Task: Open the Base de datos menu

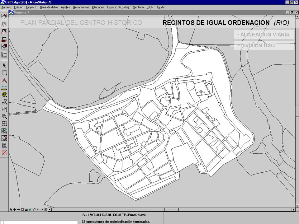Action: pyautogui.click(x=49, y=7)
